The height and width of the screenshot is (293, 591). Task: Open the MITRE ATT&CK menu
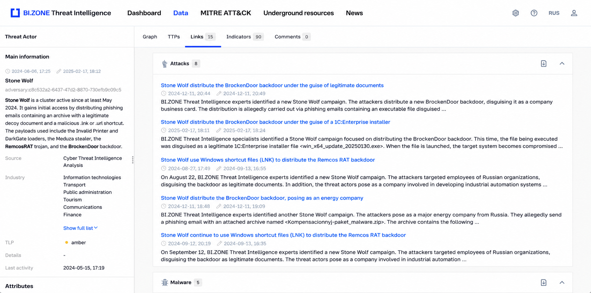tap(226, 13)
